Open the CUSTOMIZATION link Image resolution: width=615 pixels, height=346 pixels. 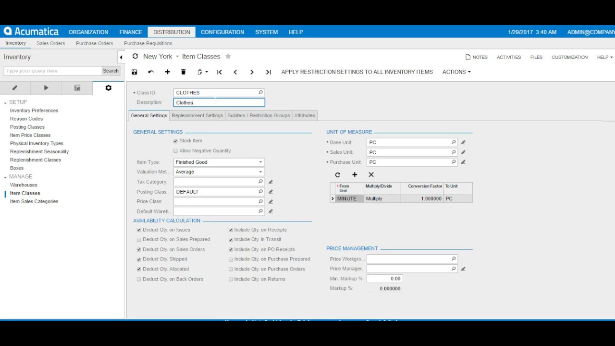pos(569,57)
